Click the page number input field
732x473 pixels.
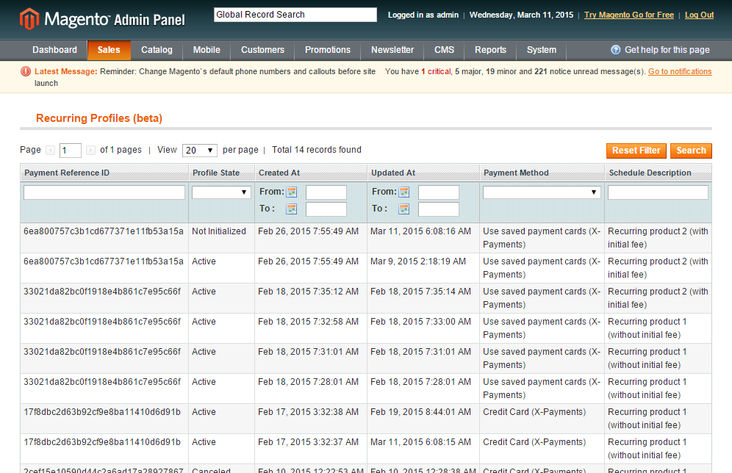tap(71, 151)
